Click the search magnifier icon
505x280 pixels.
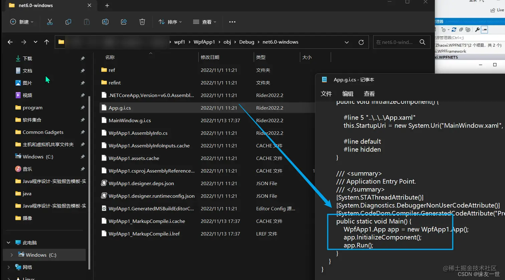pyautogui.click(x=423, y=42)
